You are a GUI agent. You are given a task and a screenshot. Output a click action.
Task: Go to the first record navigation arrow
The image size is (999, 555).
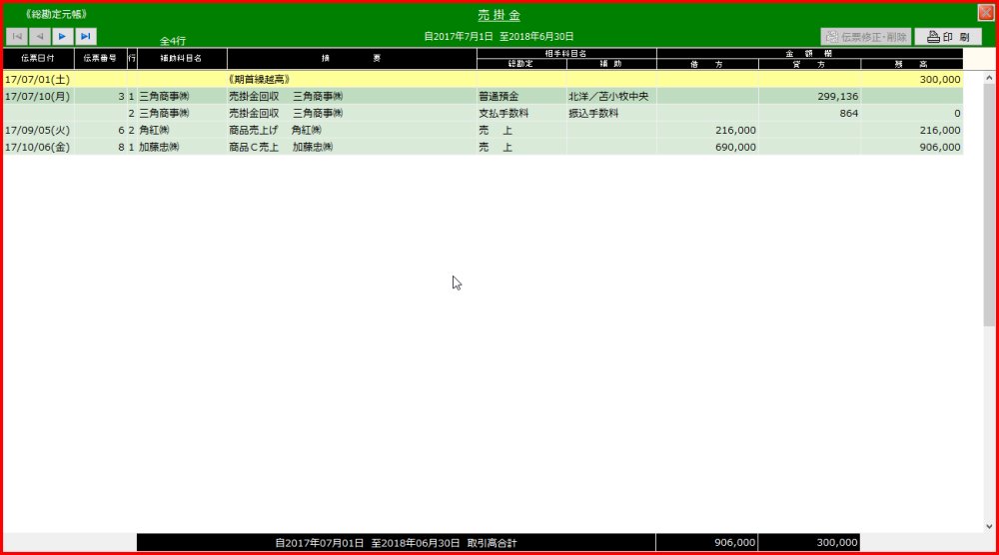pos(18,36)
